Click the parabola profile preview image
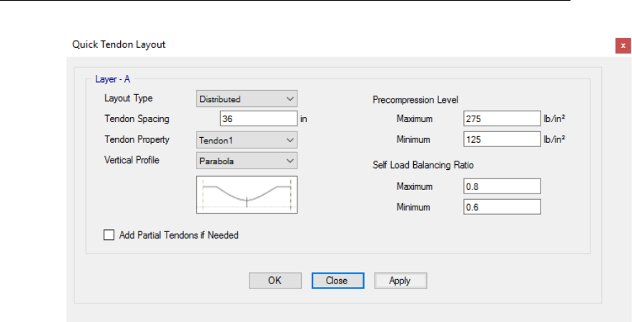The width and height of the screenshot is (632, 322). pyautogui.click(x=247, y=195)
